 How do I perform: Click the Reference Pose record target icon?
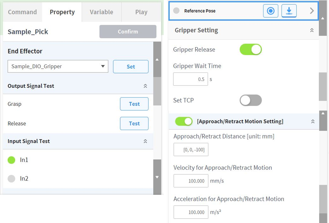point(271,11)
